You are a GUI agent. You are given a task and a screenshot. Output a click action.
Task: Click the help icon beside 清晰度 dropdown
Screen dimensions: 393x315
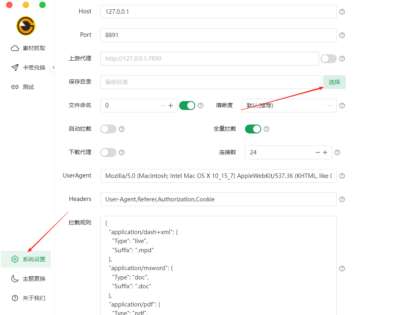point(342,106)
